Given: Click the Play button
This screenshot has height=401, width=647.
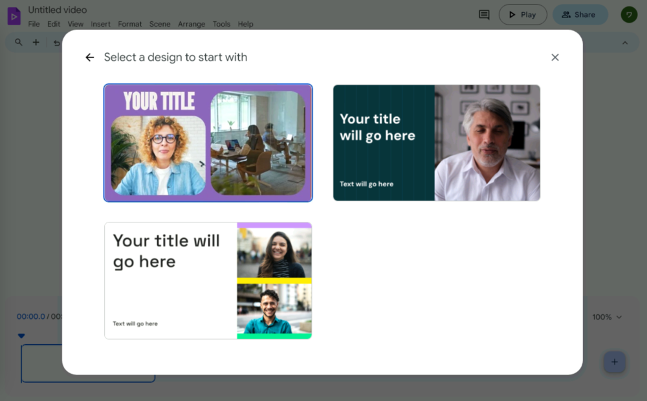Looking at the screenshot, I should click(x=522, y=15).
